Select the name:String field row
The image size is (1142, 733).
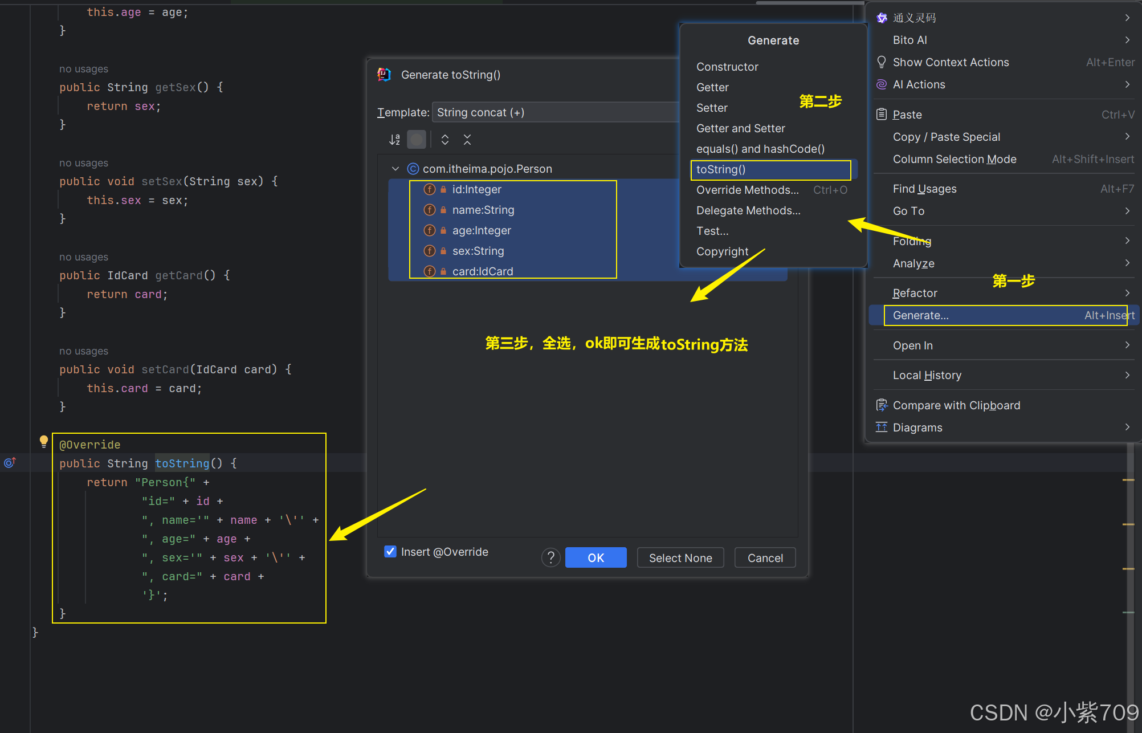tap(483, 210)
